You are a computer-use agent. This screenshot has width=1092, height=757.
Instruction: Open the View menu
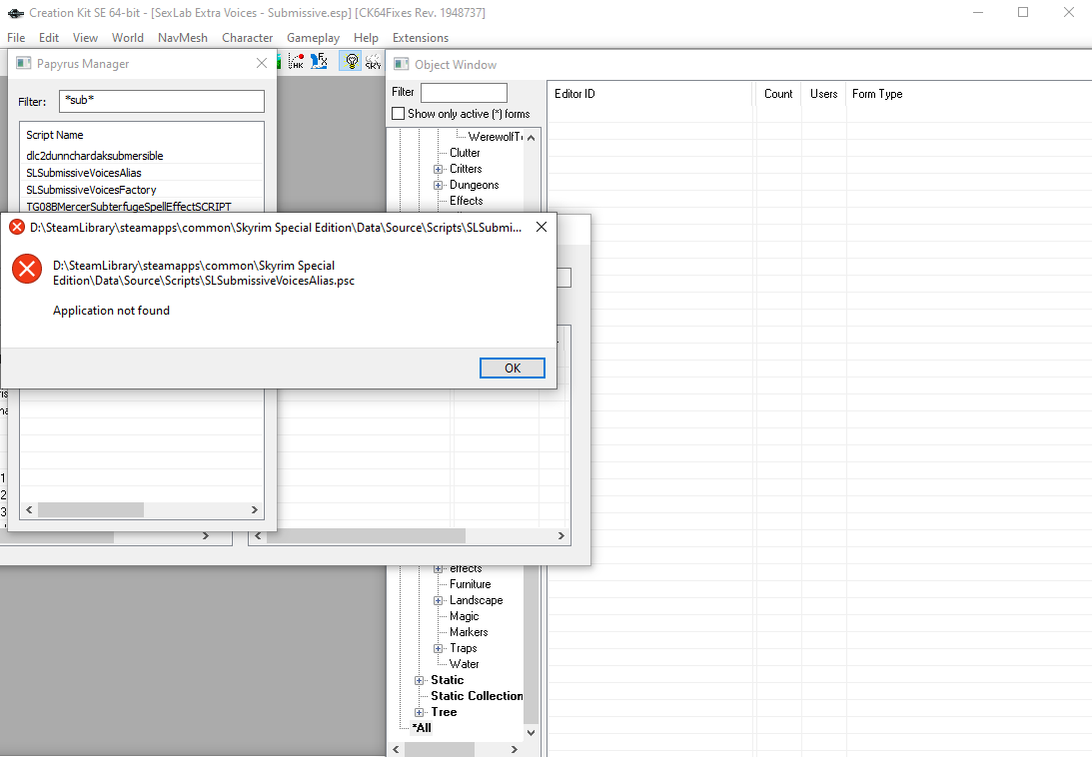(85, 38)
